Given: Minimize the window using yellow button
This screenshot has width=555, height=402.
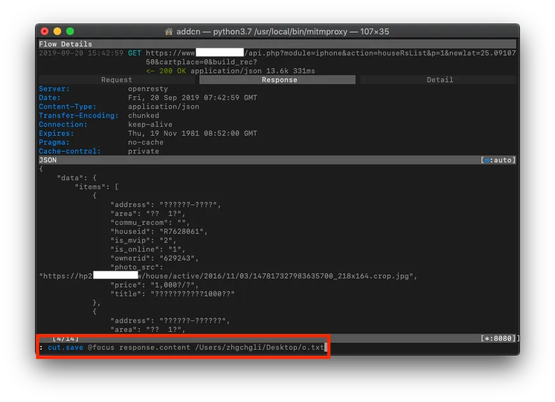Looking at the screenshot, I should pyautogui.click(x=57, y=31).
